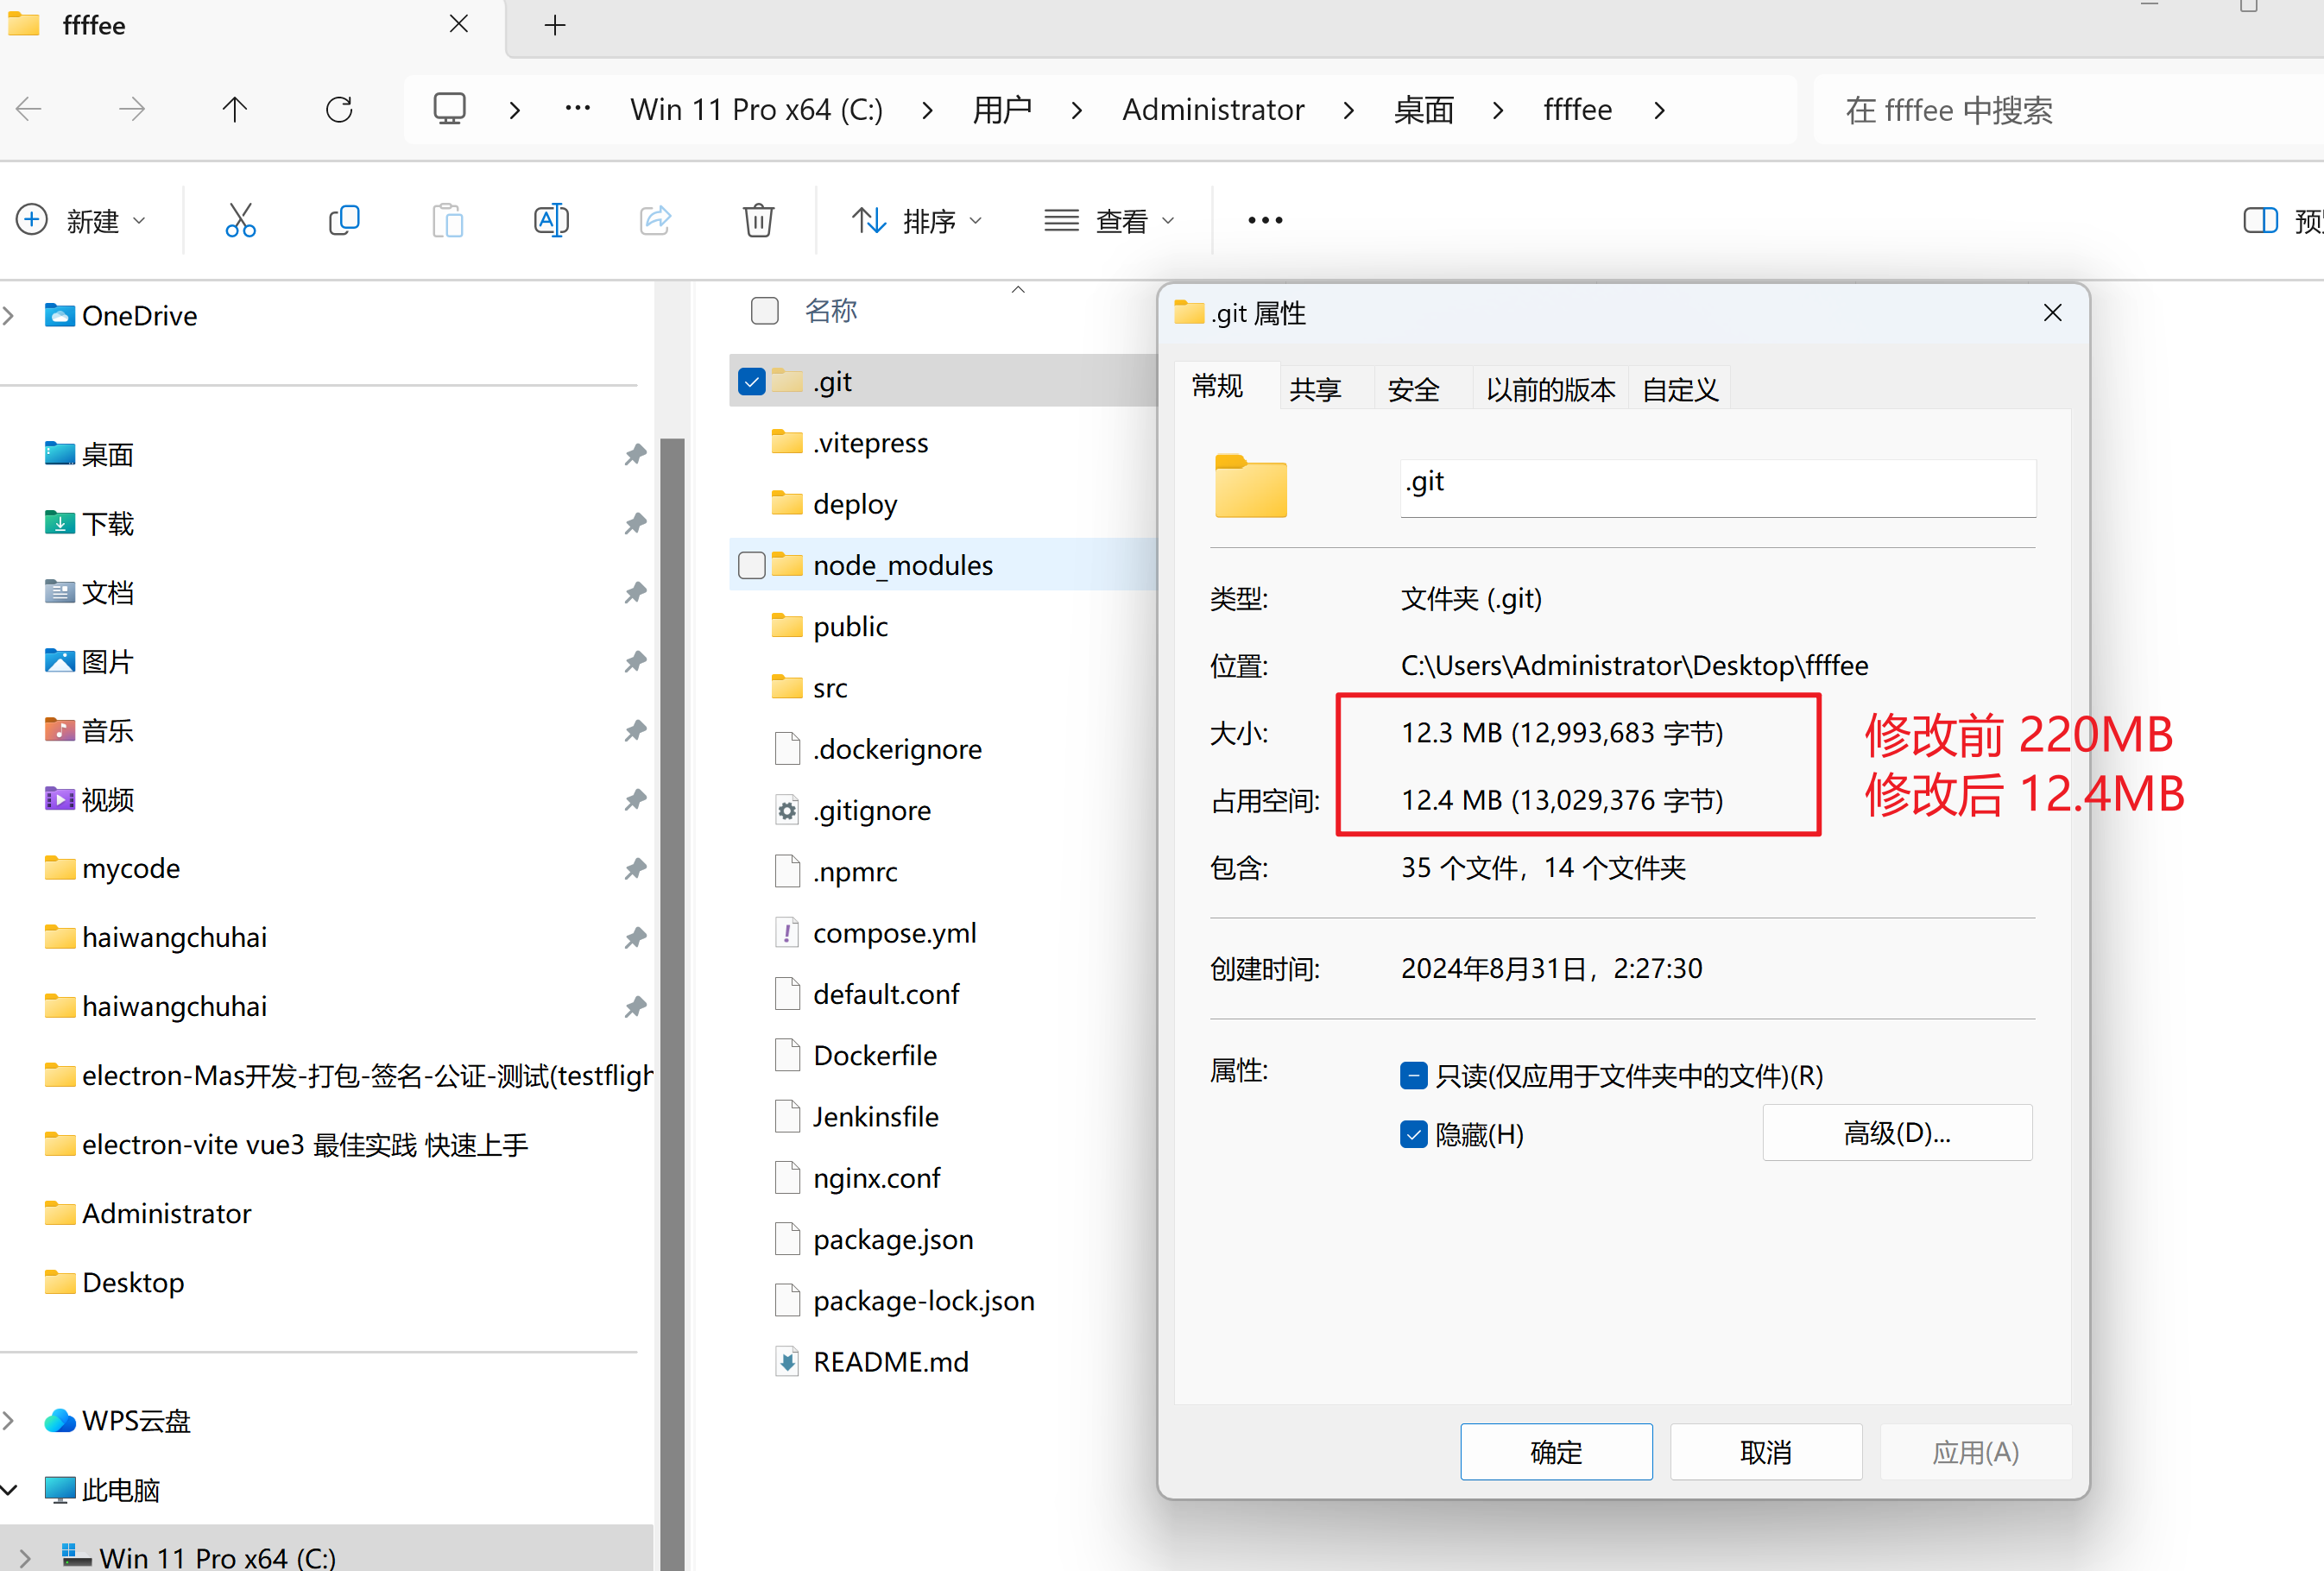The height and width of the screenshot is (1571, 2324).
Task: Close the ffffee tab
Action: pyautogui.click(x=459, y=24)
